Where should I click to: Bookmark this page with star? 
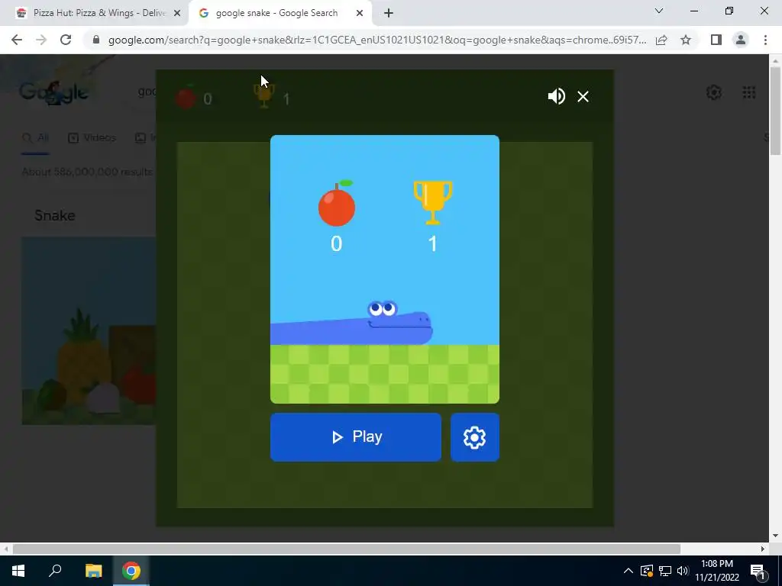tap(686, 40)
